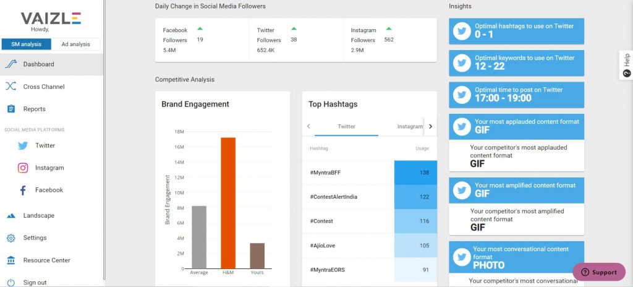Click the Brand Engagement chart title
The image size is (633, 287).
[x=195, y=104]
